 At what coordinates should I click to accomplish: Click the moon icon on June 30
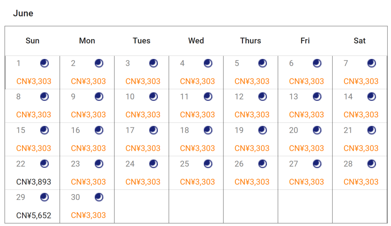click(99, 197)
